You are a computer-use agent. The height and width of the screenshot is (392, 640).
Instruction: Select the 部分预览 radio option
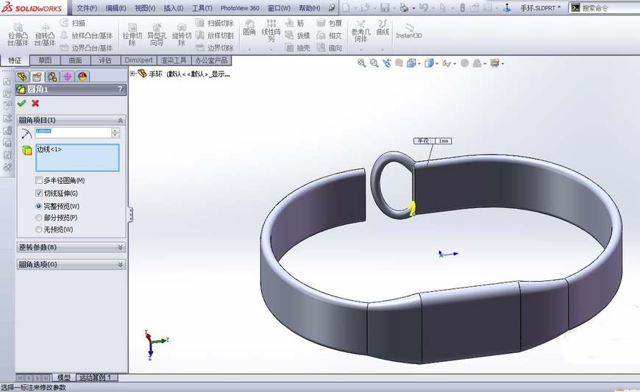[39, 218]
